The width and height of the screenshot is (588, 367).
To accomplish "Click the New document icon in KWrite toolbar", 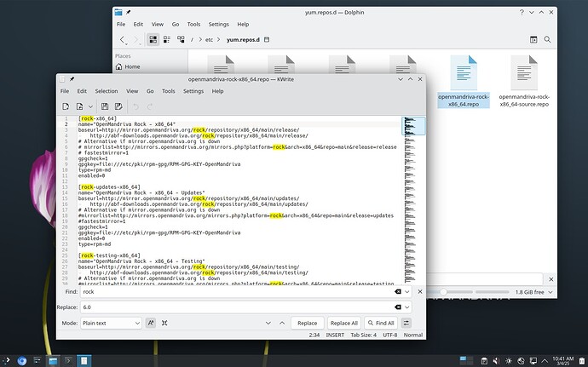I will pos(66,106).
